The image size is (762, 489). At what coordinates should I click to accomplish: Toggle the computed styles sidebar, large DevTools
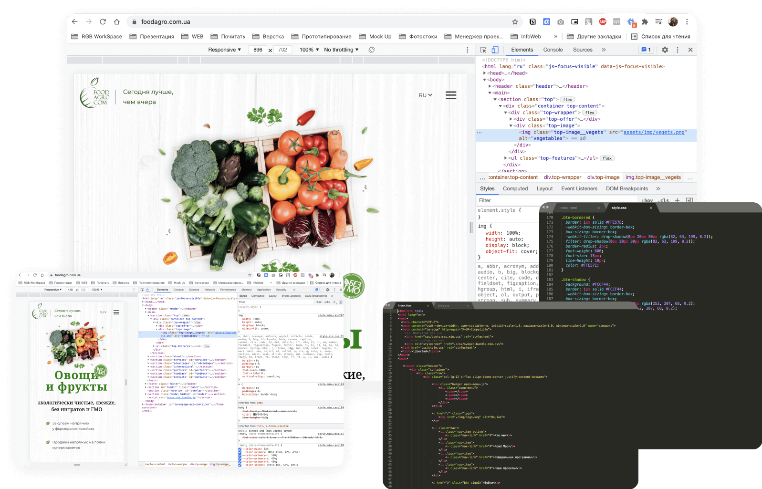tap(689, 200)
